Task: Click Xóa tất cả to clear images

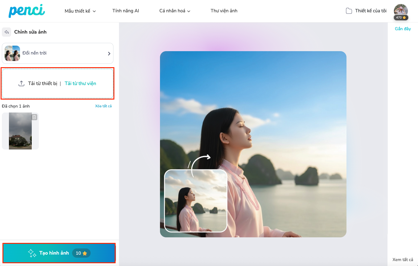Action: tap(103, 106)
